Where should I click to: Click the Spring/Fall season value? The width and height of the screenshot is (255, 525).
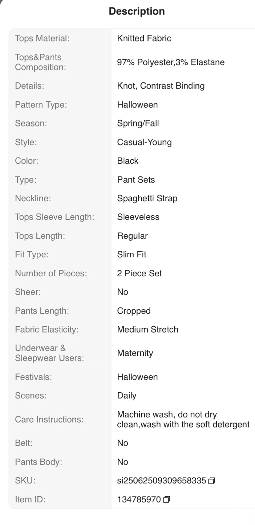pos(138,124)
